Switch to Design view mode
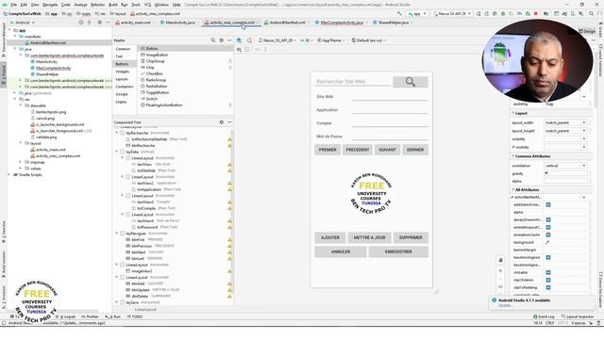 pos(587,31)
